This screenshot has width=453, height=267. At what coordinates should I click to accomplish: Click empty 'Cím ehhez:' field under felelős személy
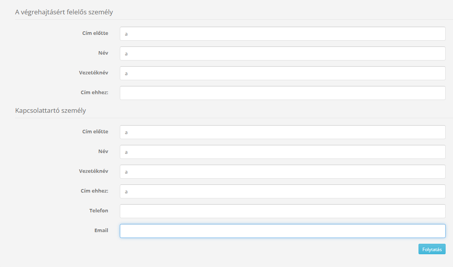pyautogui.click(x=282, y=93)
